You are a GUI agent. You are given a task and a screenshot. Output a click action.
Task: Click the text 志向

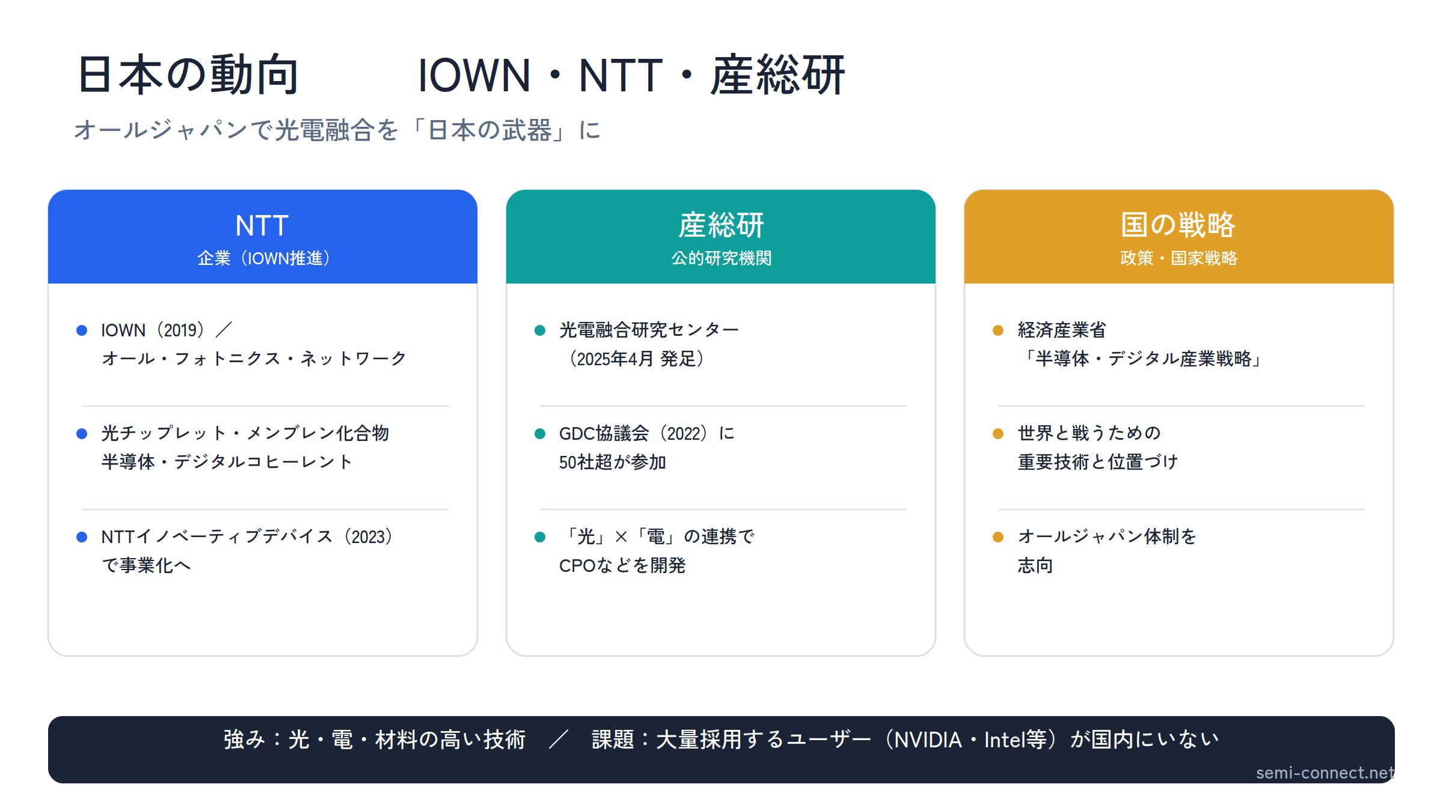click(x=1035, y=565)
